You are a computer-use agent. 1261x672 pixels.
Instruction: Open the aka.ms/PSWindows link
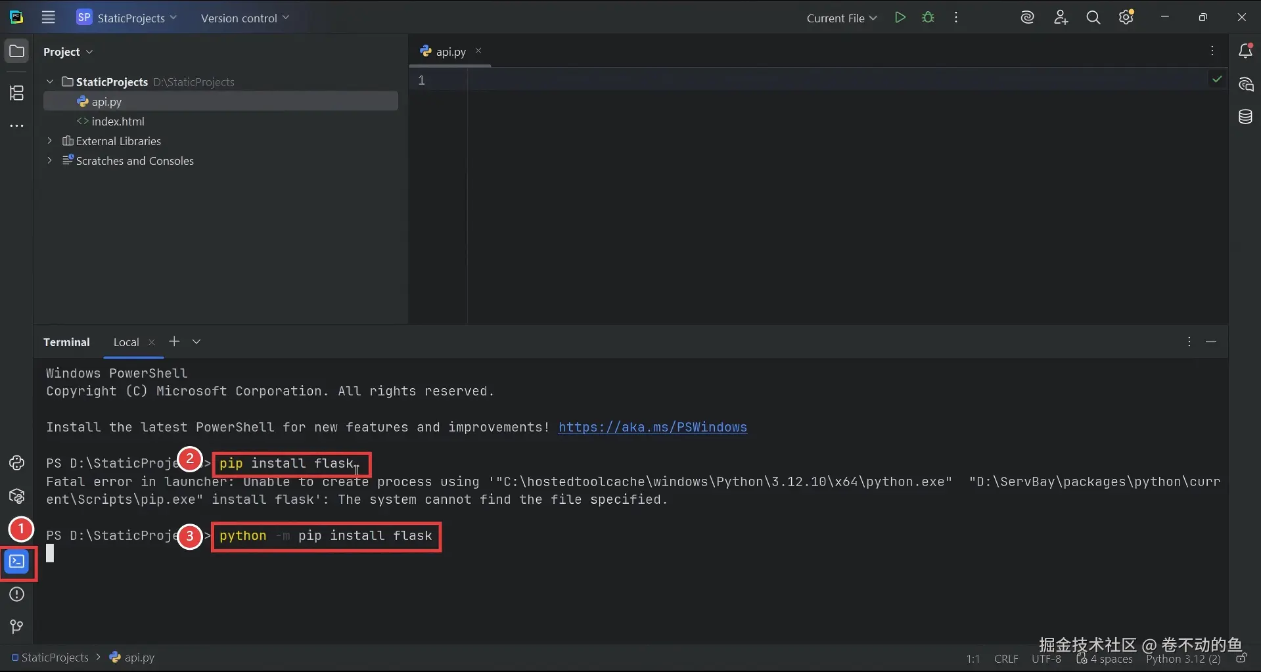[653, 427]
